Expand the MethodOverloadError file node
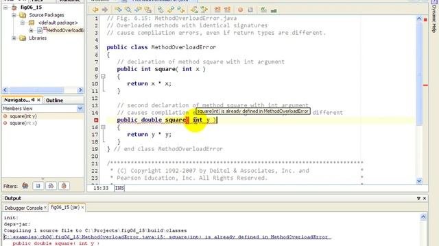The height and width of the screenshot is (246, 439). 31,30
